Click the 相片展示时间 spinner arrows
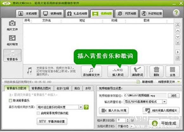 (128, 120)
